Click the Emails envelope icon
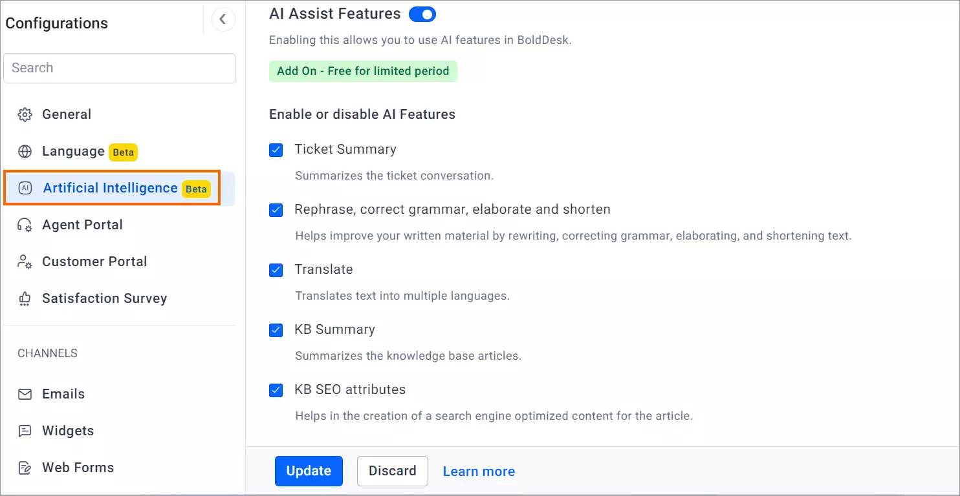960x496 pixels. point(25,394)
